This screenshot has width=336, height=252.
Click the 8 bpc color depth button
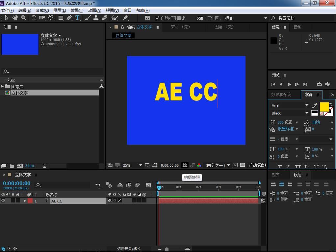click(x=30, y=166)
